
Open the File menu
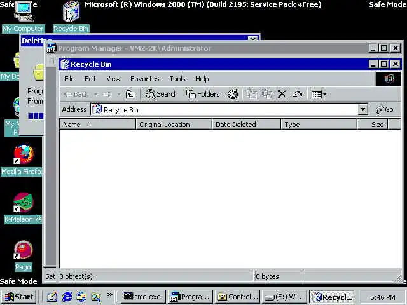69,79
